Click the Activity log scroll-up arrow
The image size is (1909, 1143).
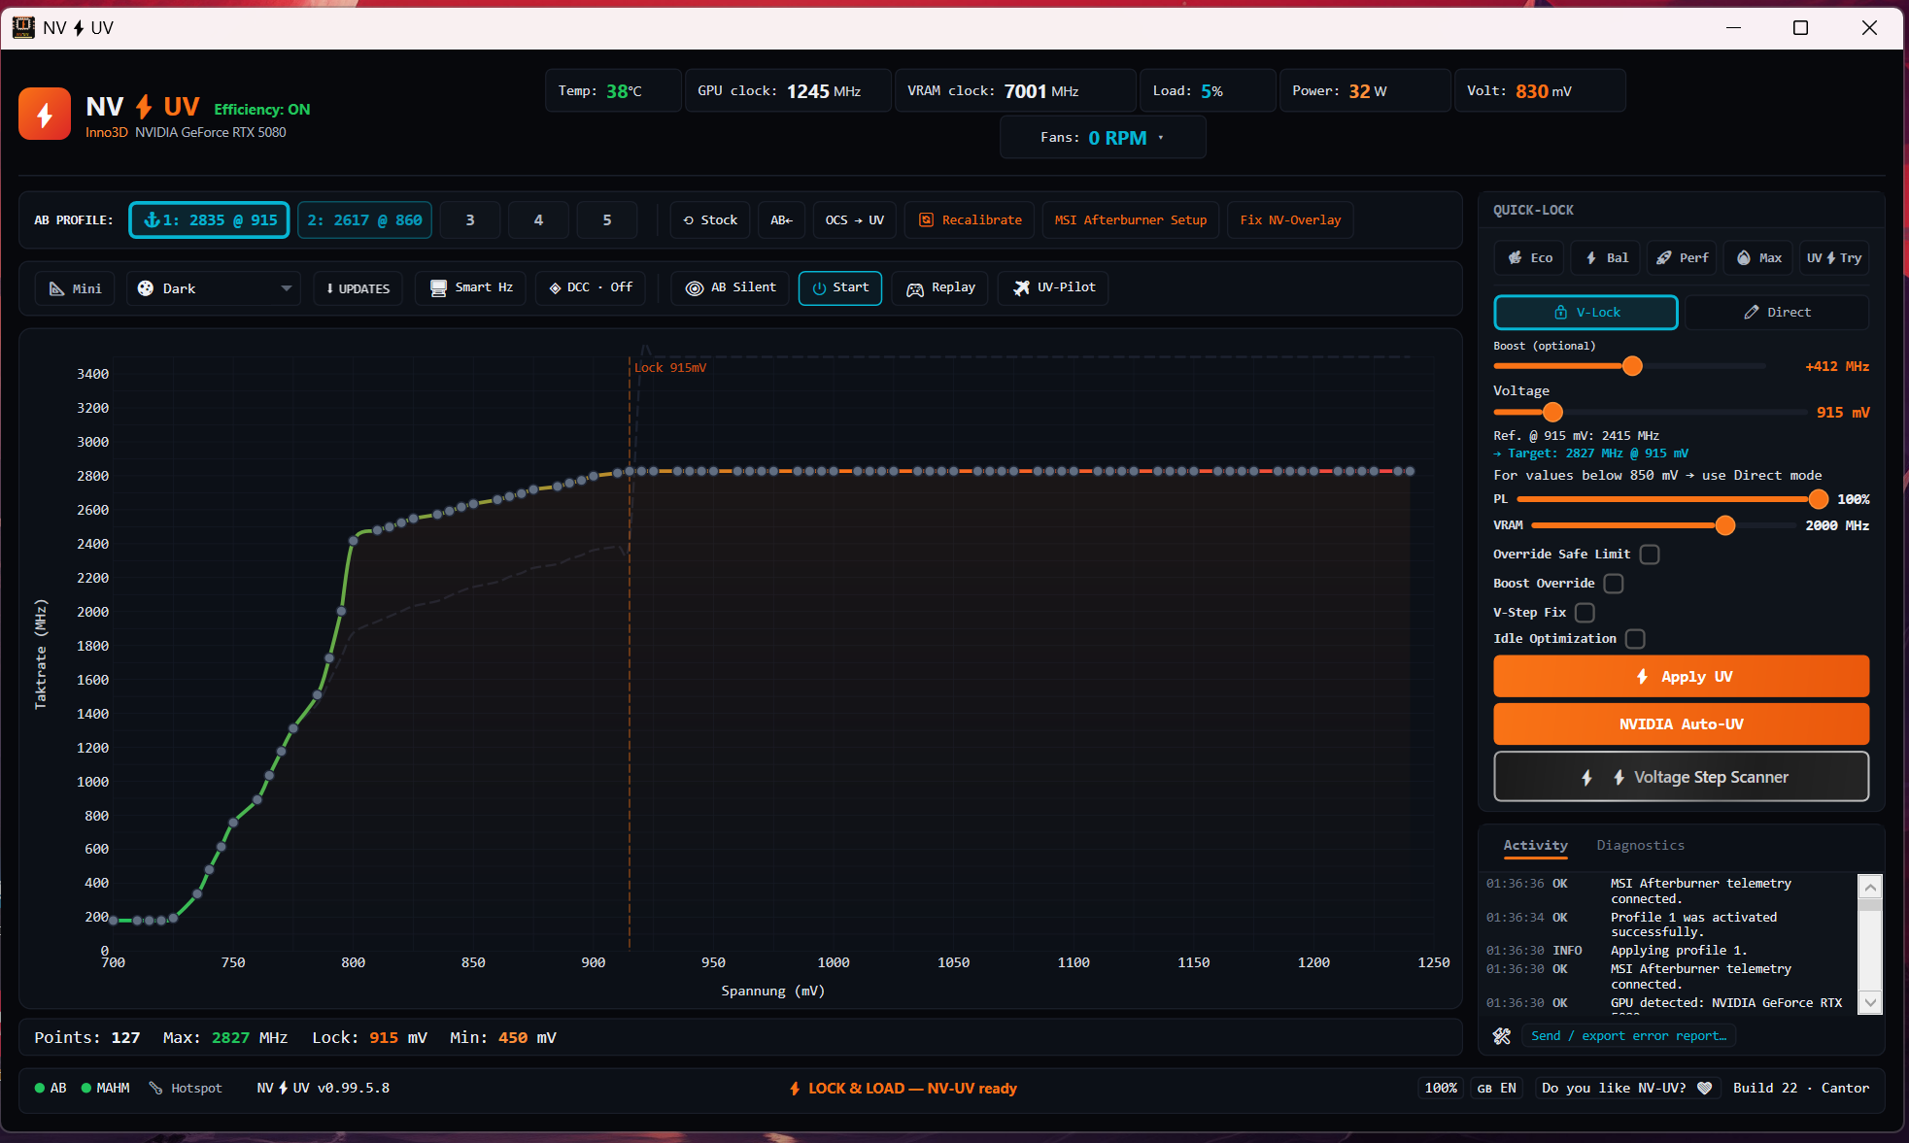click(1870, 888)
